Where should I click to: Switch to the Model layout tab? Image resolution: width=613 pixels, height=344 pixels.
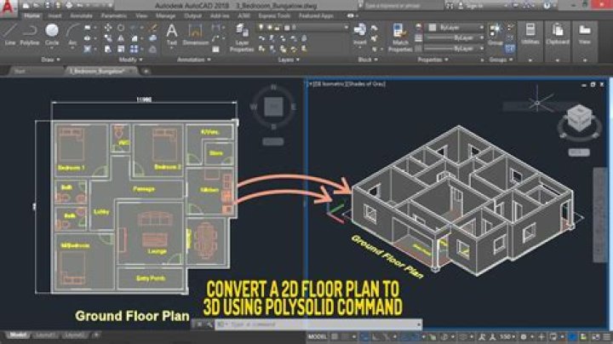18,335
